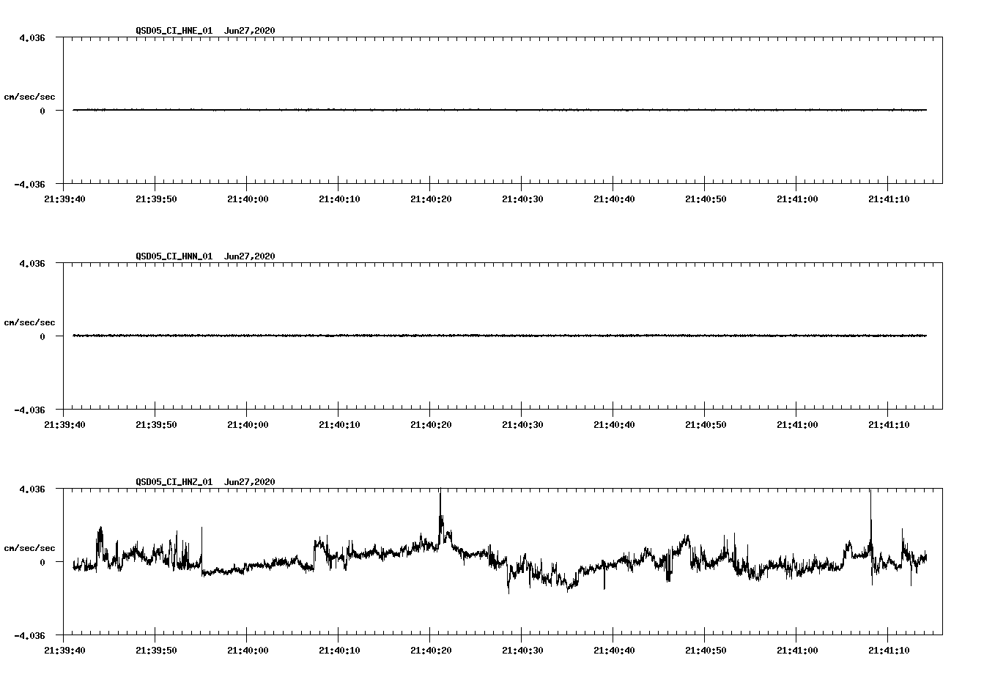This screenshot has width=995, height=677.
Task: Click the cm/sec/sec unit label of HNZ plot
Action: click(x=29, y=548)
